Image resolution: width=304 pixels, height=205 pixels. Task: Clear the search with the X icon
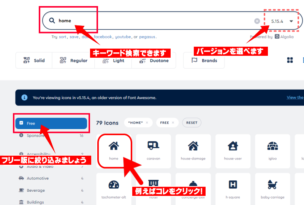pos(257,21)
